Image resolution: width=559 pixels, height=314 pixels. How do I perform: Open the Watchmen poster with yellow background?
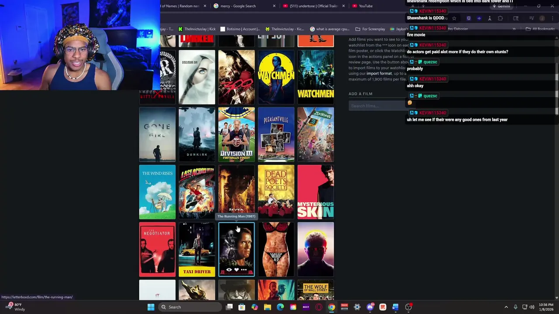(x=276, y=77)
